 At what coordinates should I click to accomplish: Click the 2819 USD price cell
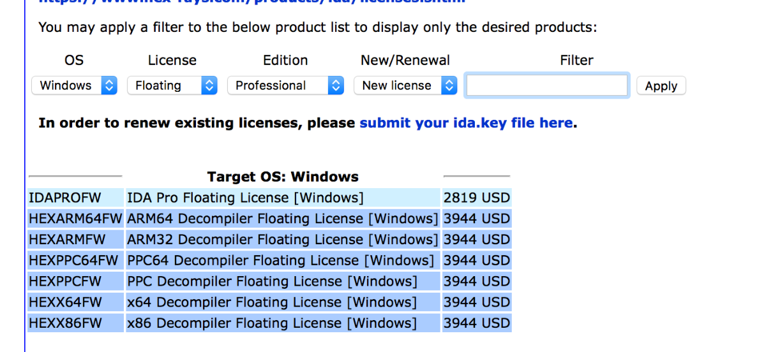(477, 198)
